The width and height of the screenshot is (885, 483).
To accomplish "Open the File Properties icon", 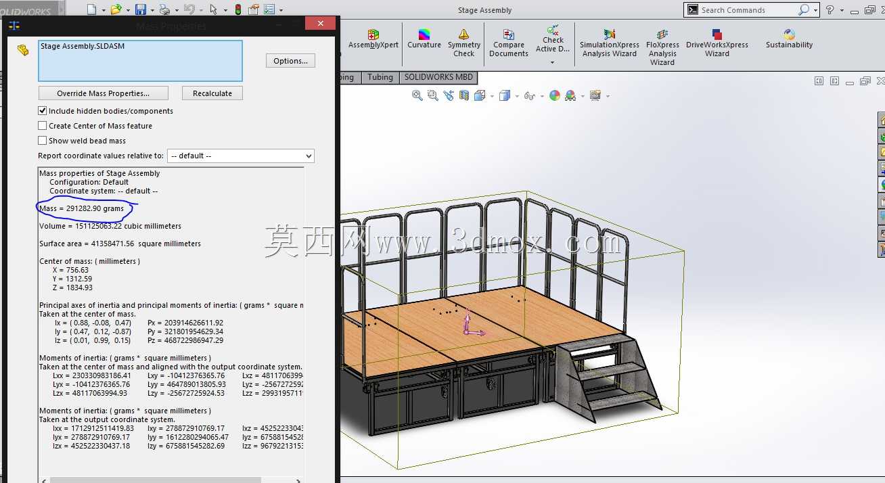I will 254,9.
